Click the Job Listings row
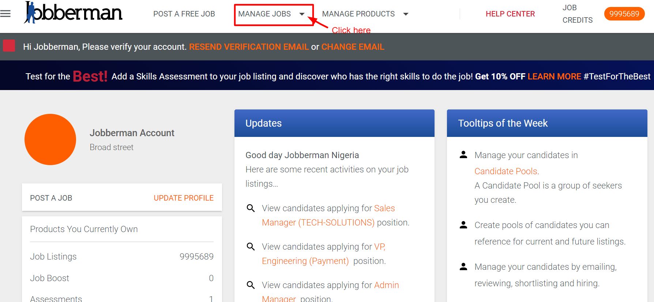 pos(122,257)
